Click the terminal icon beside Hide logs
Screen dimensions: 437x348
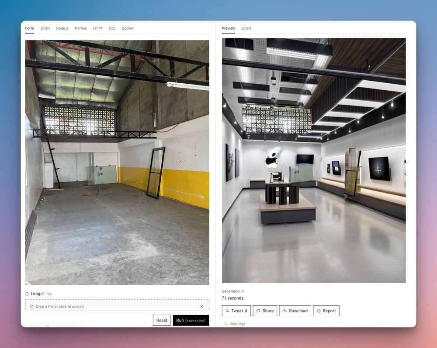click(x=226, y=324)
